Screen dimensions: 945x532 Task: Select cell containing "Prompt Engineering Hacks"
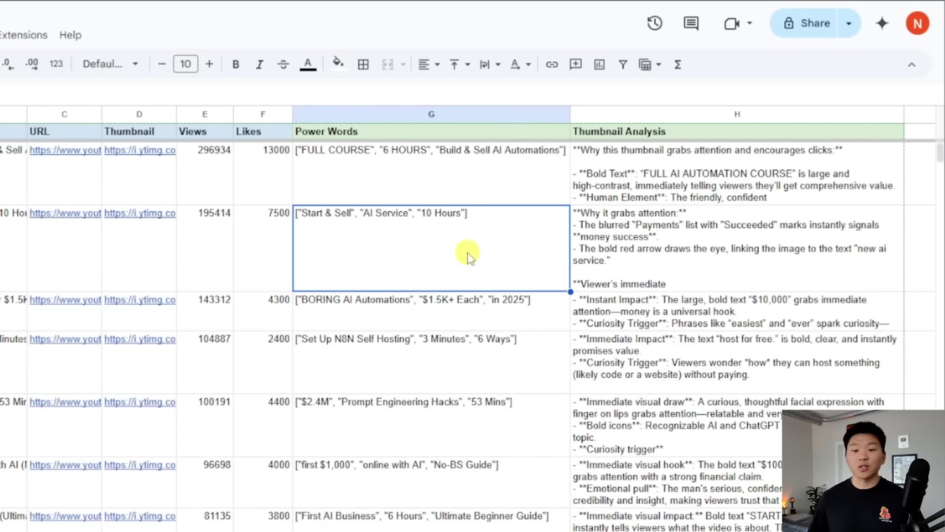click(x=431, y=425)
